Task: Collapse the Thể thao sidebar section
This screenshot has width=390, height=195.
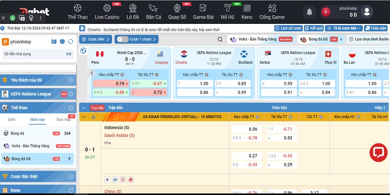Action: pos(71,108)
